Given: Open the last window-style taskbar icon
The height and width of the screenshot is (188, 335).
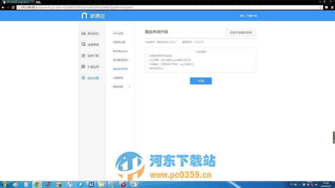Looking at the screenshot, I should [x=134, y=184].
